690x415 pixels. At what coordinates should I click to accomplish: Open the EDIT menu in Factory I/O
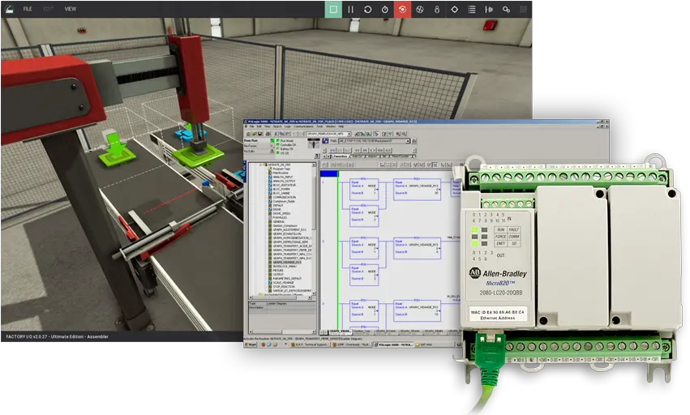[x=49, y=9]
